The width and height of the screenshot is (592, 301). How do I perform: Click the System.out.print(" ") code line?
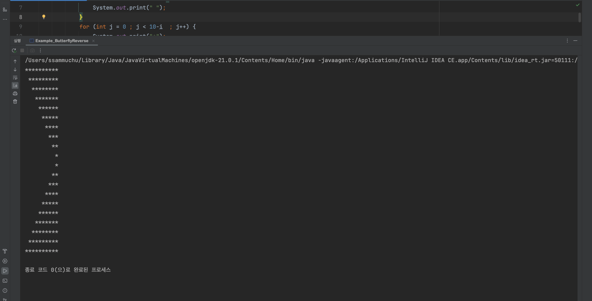point(129,8)
